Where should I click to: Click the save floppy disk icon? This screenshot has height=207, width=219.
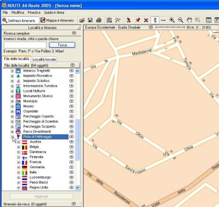90,20
